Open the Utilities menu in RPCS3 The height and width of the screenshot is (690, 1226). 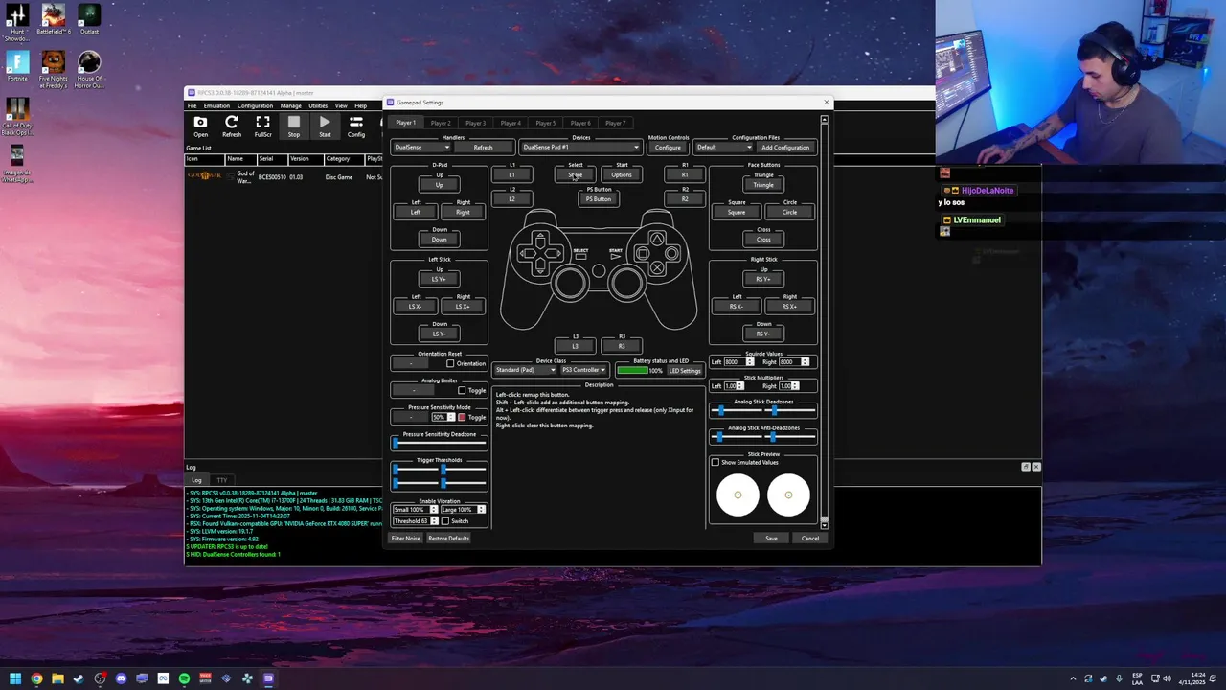point(318,105)
